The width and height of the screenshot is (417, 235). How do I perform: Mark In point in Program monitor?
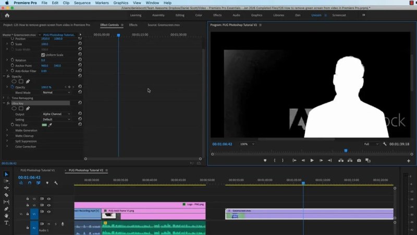[275, 160]
